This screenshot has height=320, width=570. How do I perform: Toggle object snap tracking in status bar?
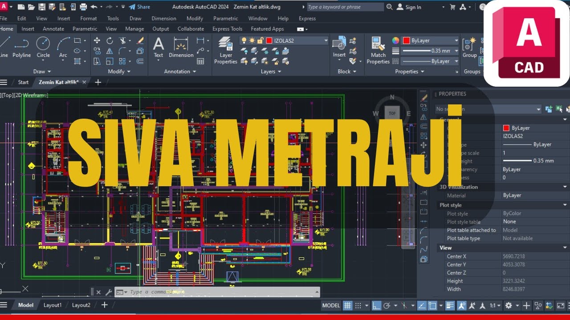pyautogui.click(x=422, y=305)
